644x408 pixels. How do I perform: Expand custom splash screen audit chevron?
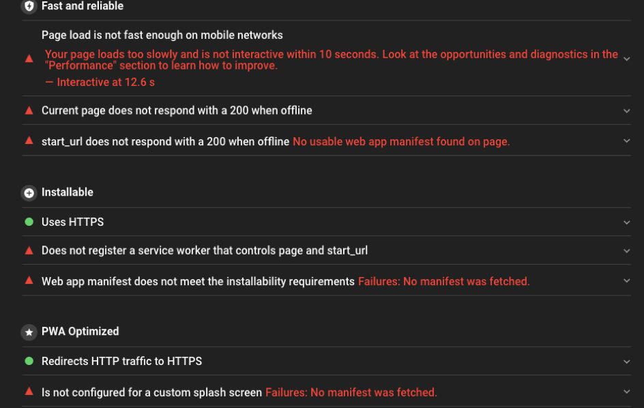626,392
